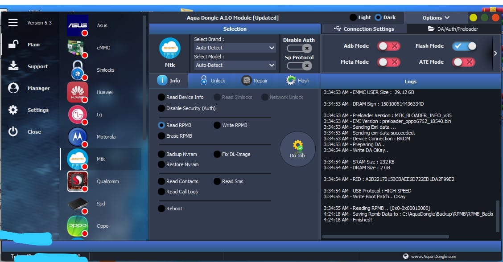Click the large Mtk logo in Selection panel
Image resolution: width=503 pixels, height=262 pixels.
pyautogui.click(x=170, y=49)
